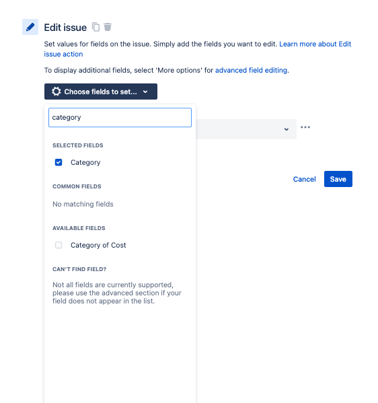Image resolution: width=378 pixels, height=403 pixels.
Task: Click the gear icon in Choose fields button
Action: point(56,91)
